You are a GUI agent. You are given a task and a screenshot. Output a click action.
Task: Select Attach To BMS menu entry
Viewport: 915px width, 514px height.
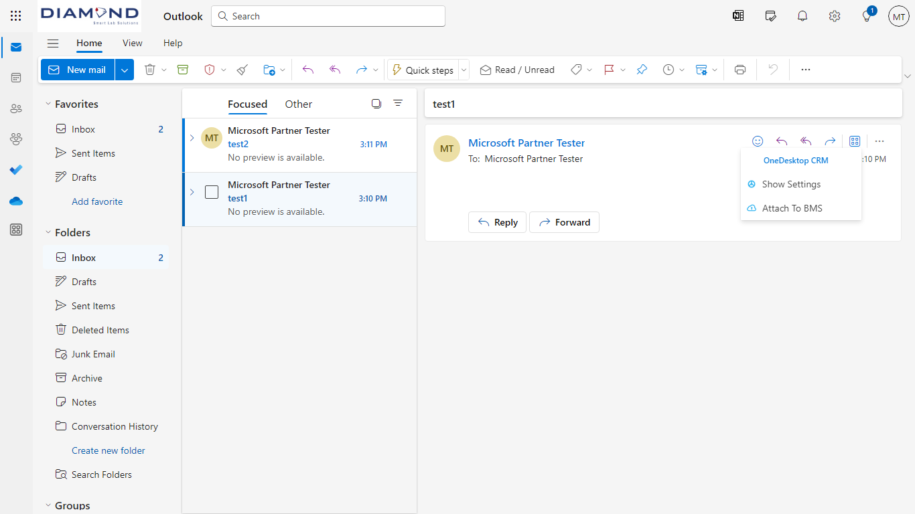801,208
